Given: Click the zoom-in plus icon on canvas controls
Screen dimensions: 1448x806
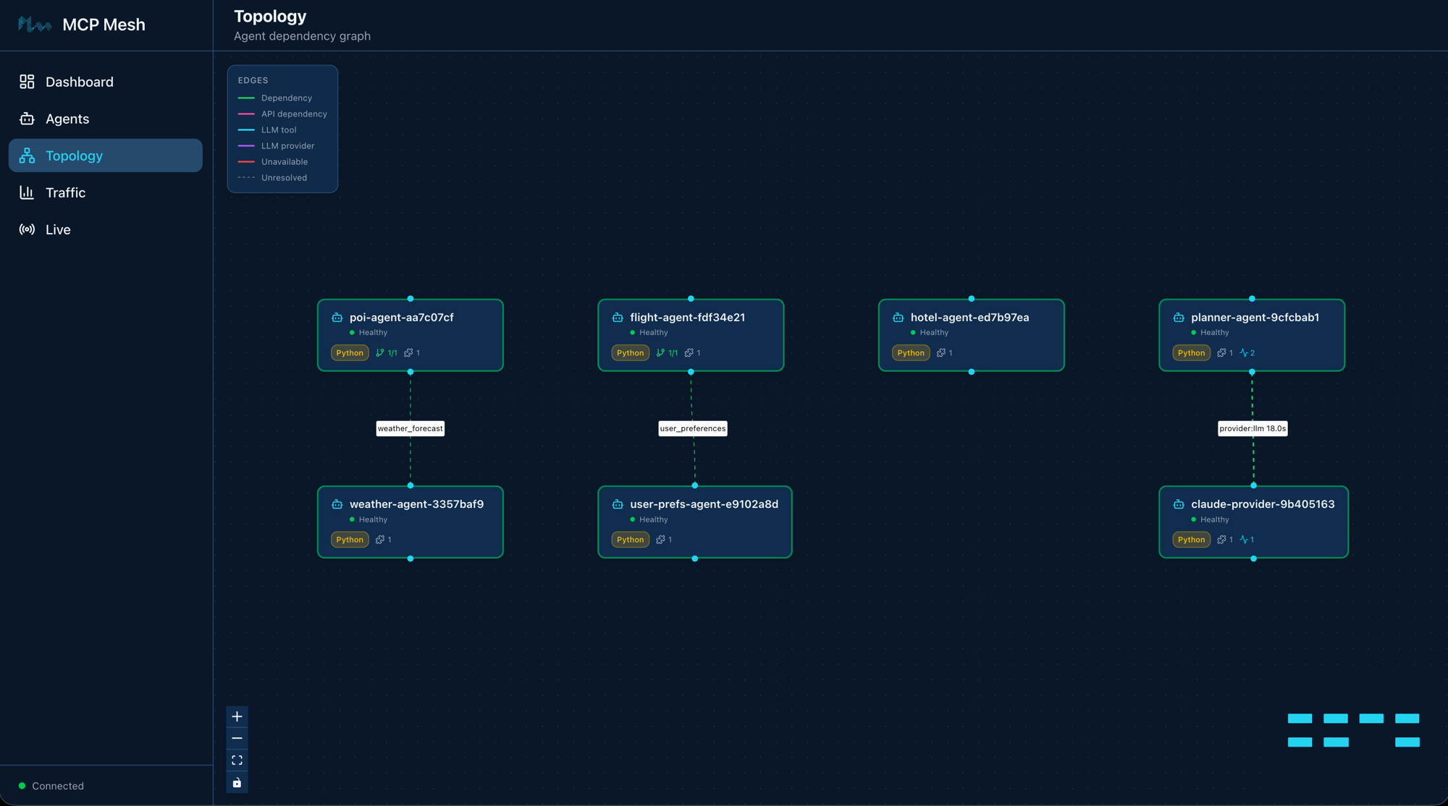Looking at the screenshot, I should click(237, 716).
